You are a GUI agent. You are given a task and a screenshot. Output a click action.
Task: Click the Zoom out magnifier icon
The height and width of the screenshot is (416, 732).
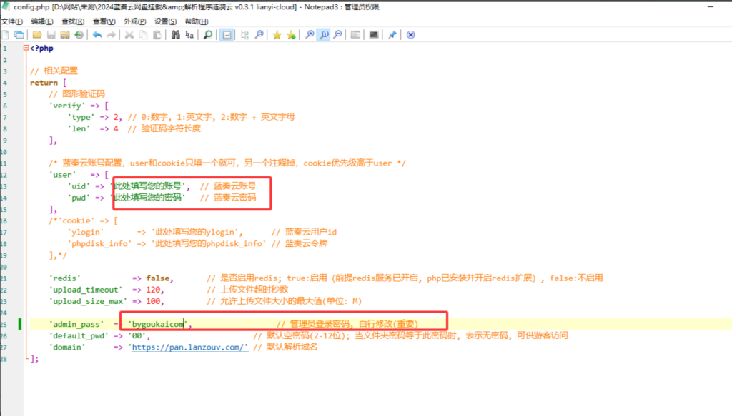click(x=337, y=34)
